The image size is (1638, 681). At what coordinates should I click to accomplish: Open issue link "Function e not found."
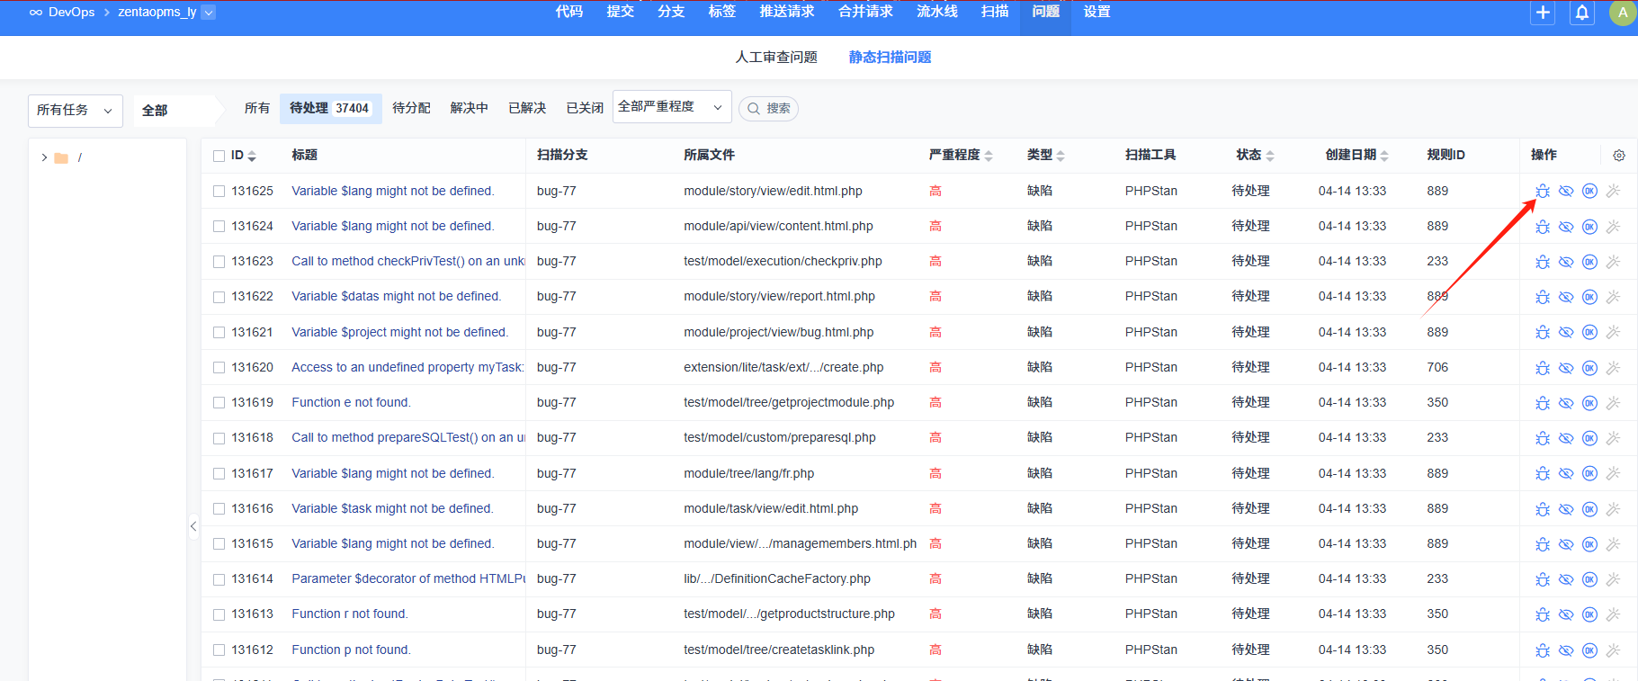pos(351,402)
